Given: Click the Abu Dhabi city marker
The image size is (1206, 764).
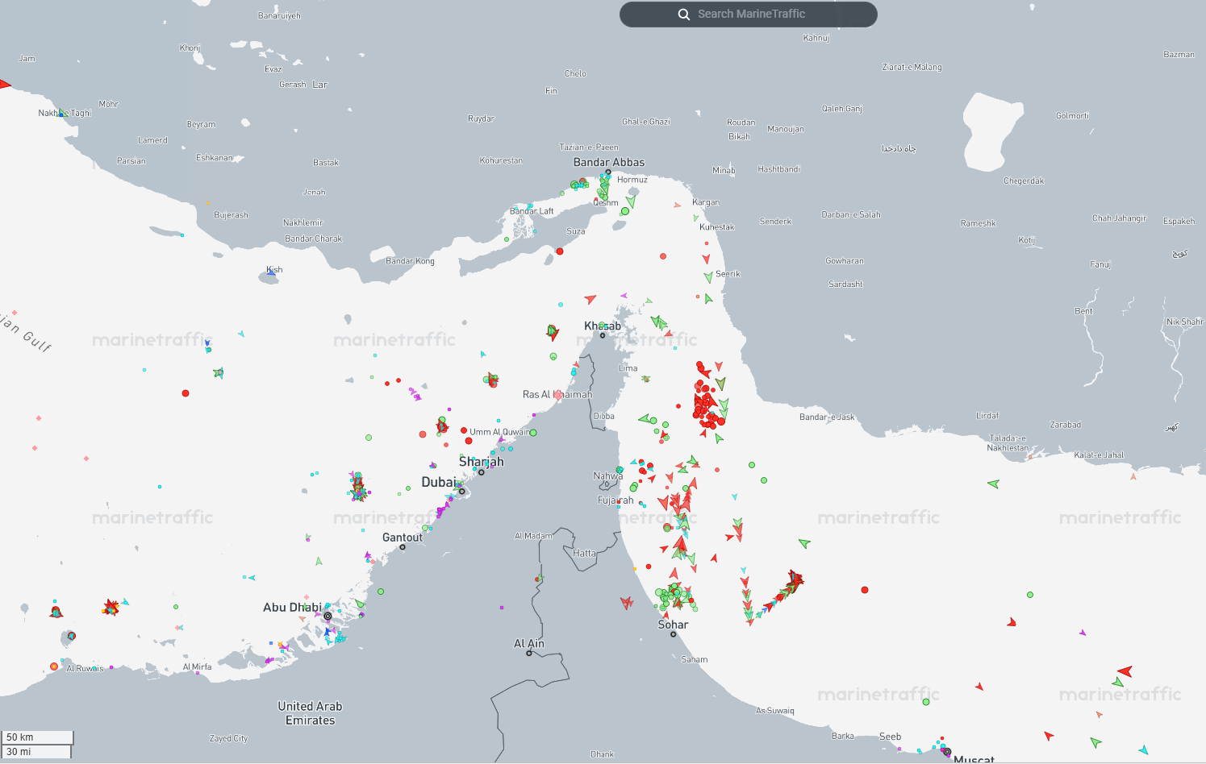Looking at the screenshot, I should (328, 616).
